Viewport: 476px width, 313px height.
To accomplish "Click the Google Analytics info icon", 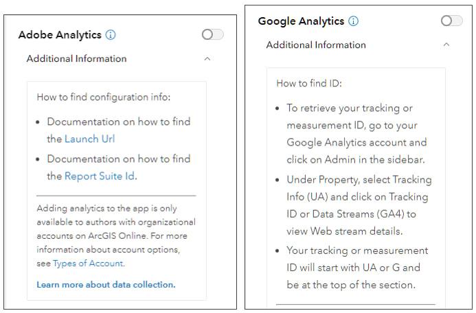I will tap(353, 21).
